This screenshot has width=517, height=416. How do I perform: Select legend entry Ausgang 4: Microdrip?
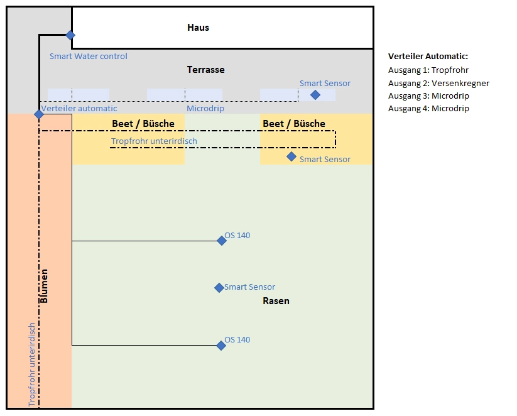[428, 109]
